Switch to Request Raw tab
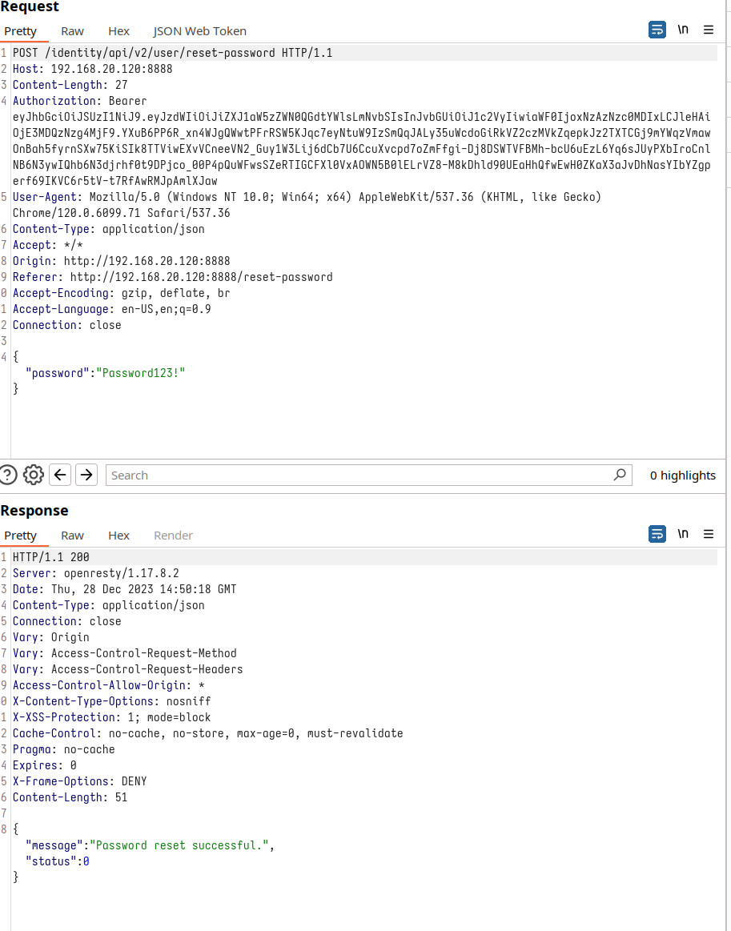The height and width of the screenshot is (931, 731). click(x=73, y=31)
